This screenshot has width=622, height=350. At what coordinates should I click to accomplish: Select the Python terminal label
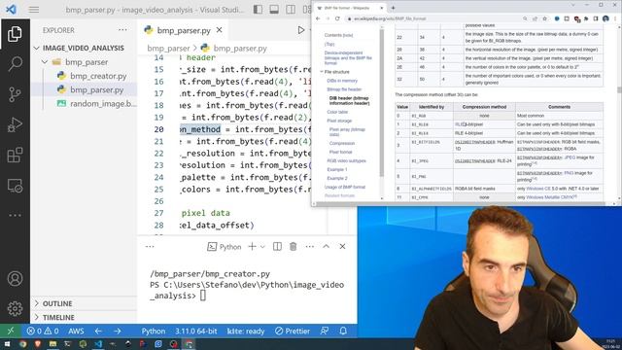click(225, 247)
